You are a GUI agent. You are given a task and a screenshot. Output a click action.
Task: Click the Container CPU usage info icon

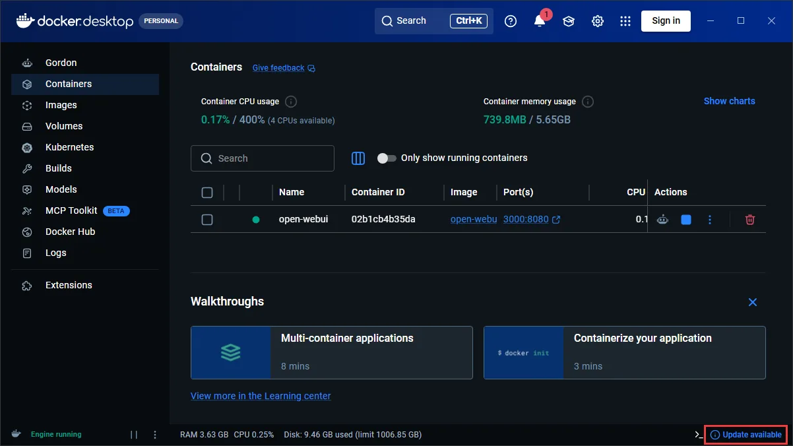coord(291,102)
